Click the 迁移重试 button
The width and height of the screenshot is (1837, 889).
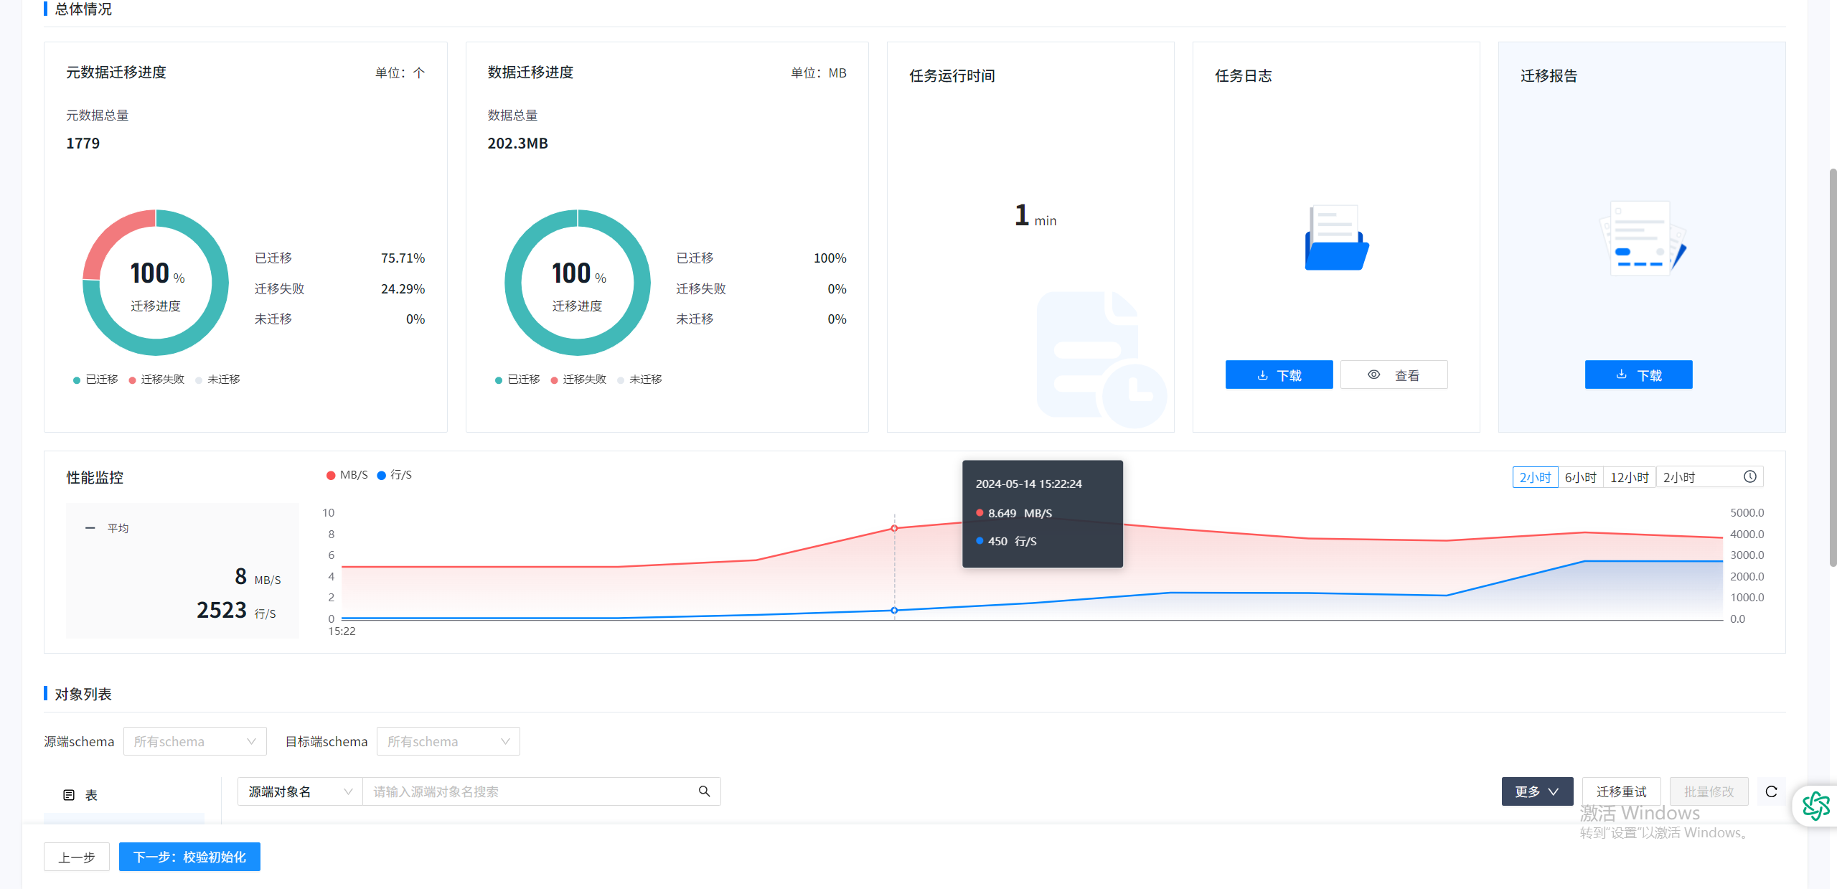(1621, 791)
